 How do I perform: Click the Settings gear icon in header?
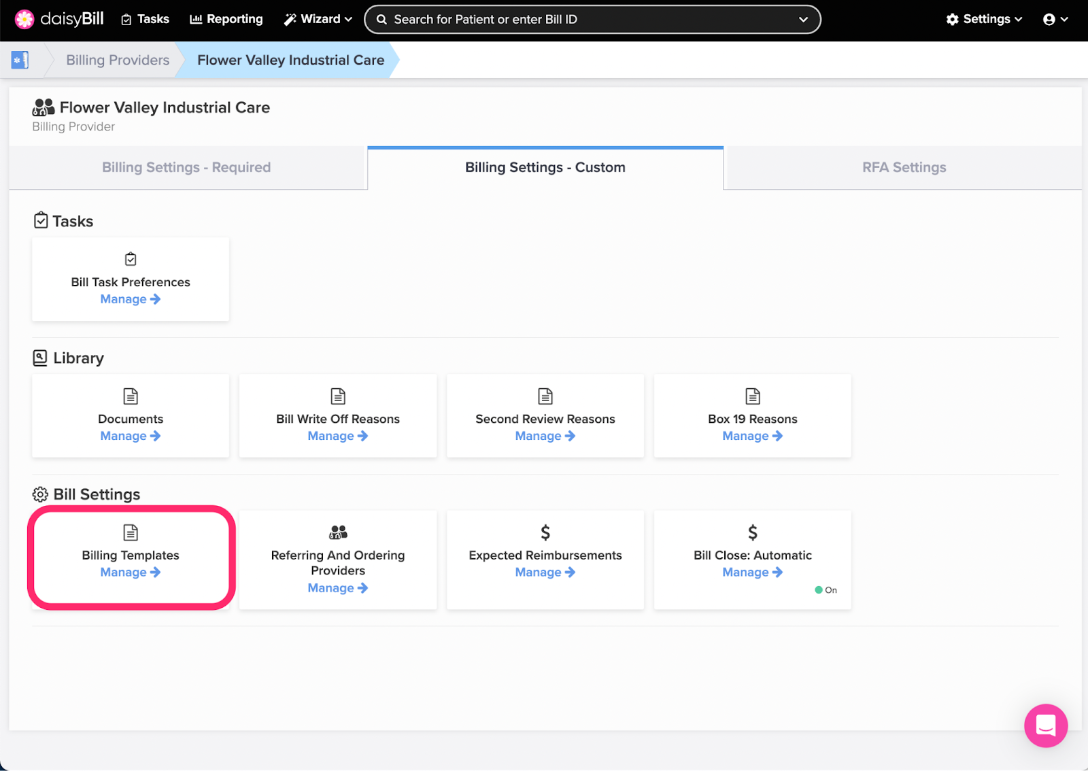[953, 20]
